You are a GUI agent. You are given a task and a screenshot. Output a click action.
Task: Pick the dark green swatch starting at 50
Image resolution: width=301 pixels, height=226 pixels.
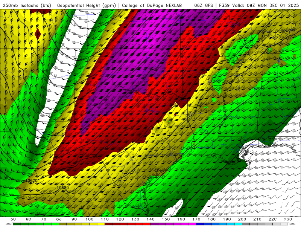click(x=17, y=224)
